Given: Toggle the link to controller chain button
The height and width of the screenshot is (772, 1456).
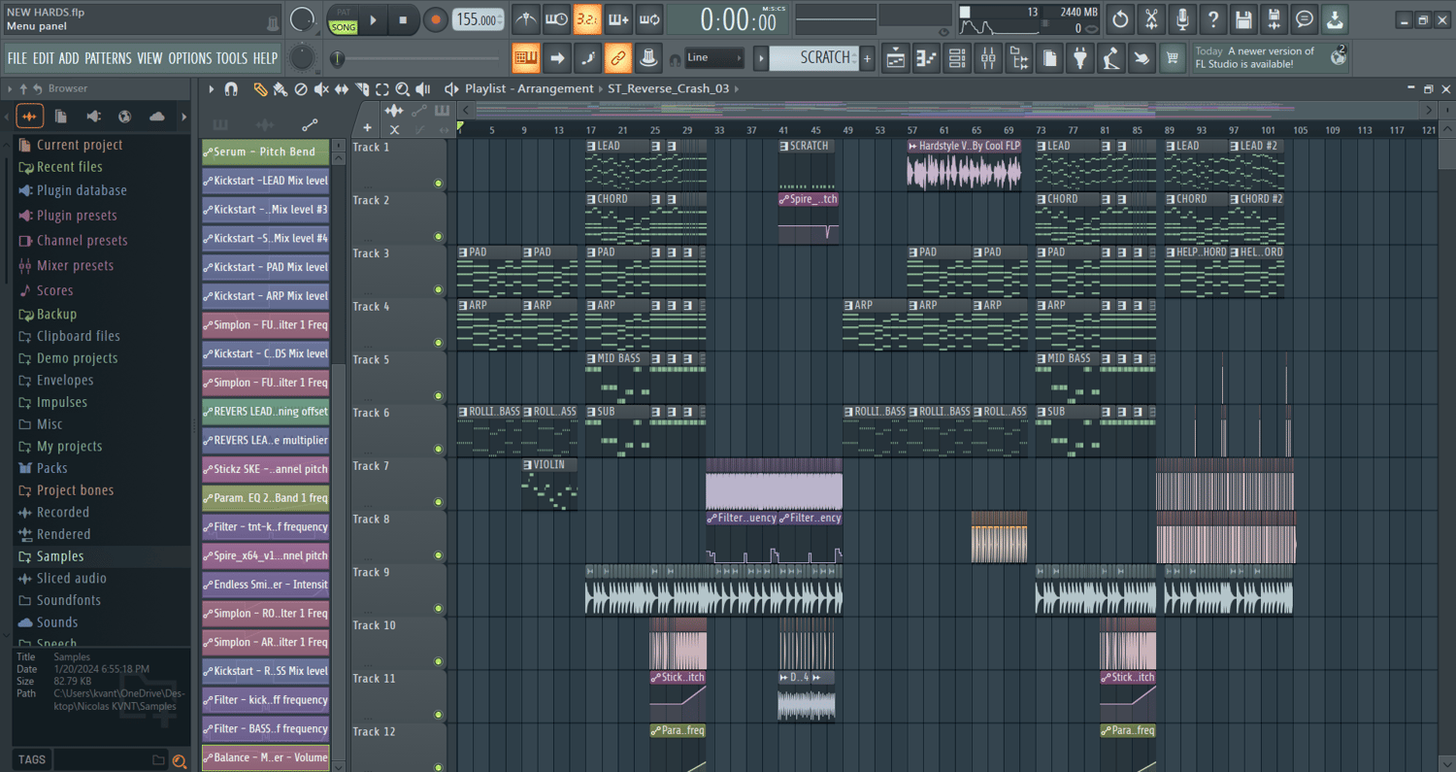Looking at the screenshot, I should [x=618, y=58].
